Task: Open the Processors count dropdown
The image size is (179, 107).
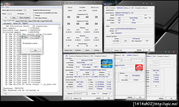Action: click(x=28, y=14)
